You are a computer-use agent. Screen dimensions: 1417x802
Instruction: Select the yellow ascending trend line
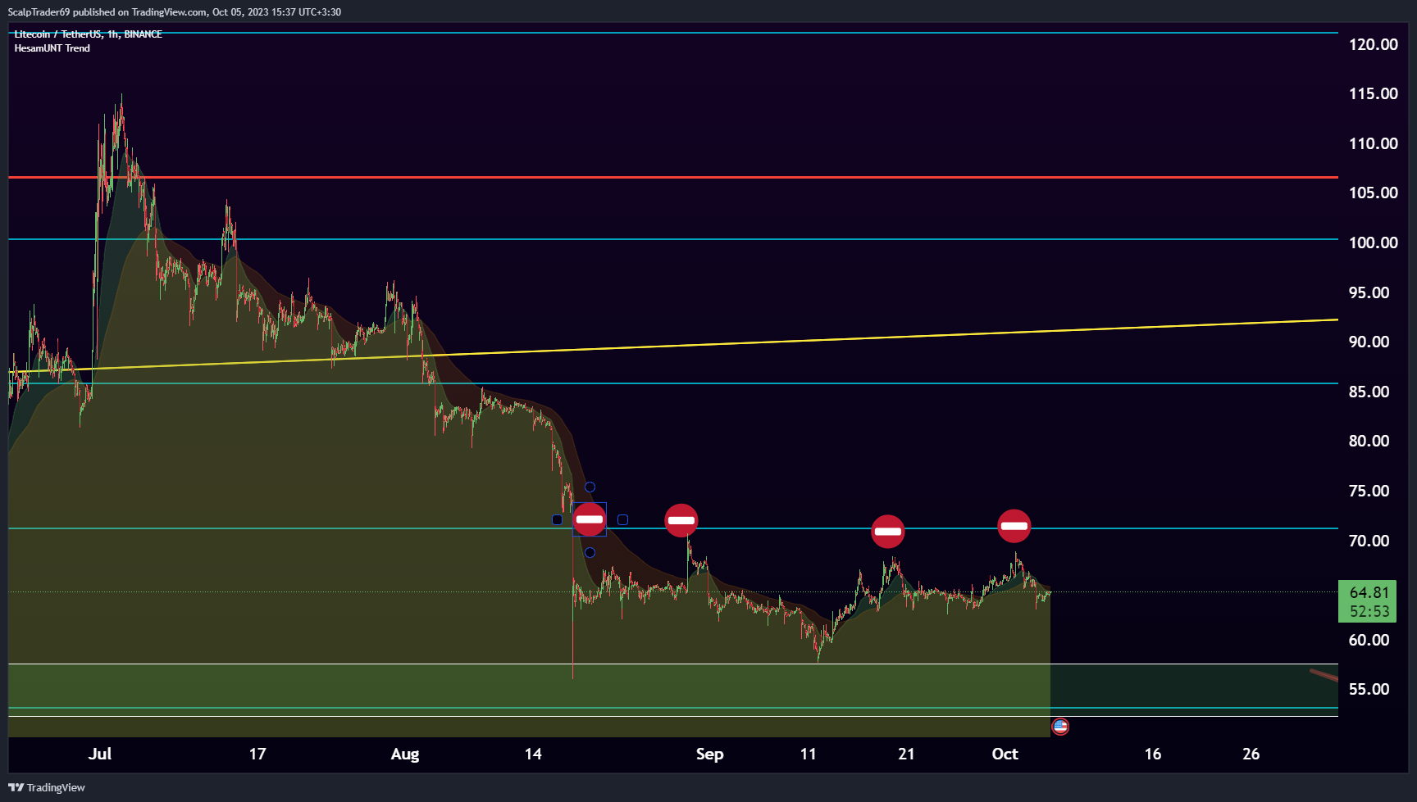[x=672, y=345]
